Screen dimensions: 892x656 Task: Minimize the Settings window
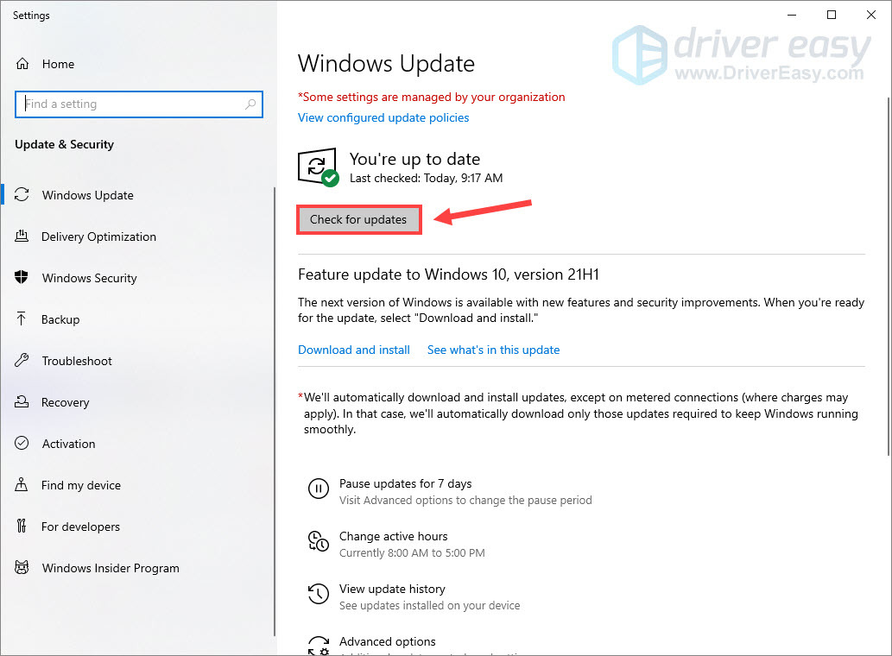click(x=791, y=15)
